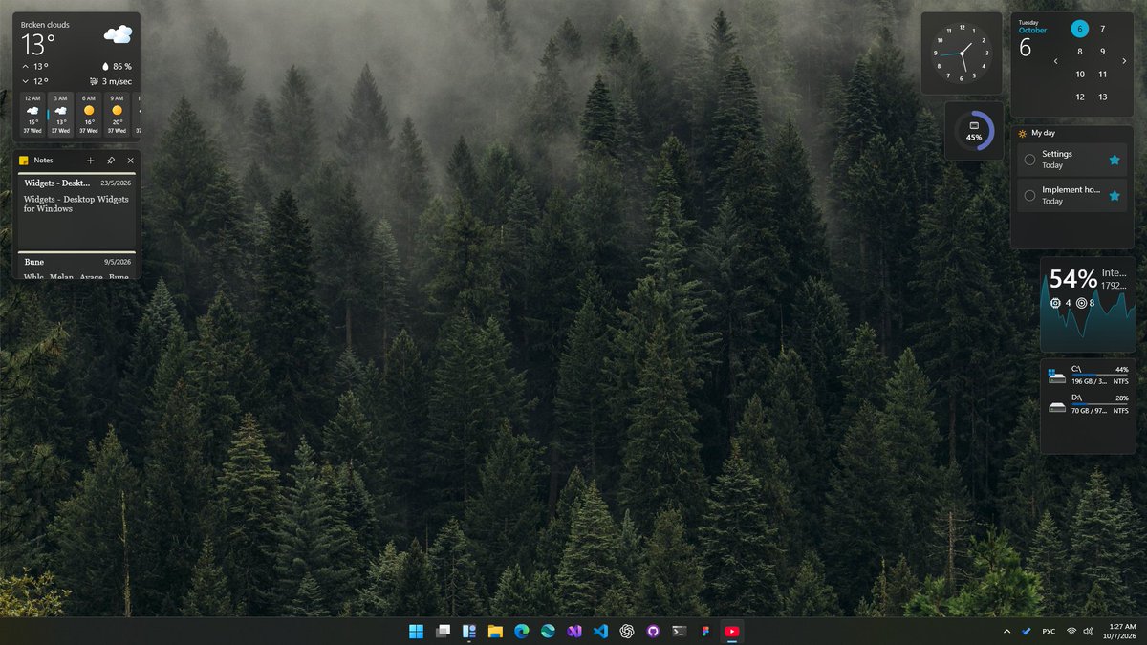Select day 10 in calendar
This screenshot has width=1147, height=645.
click(1080, 75)
